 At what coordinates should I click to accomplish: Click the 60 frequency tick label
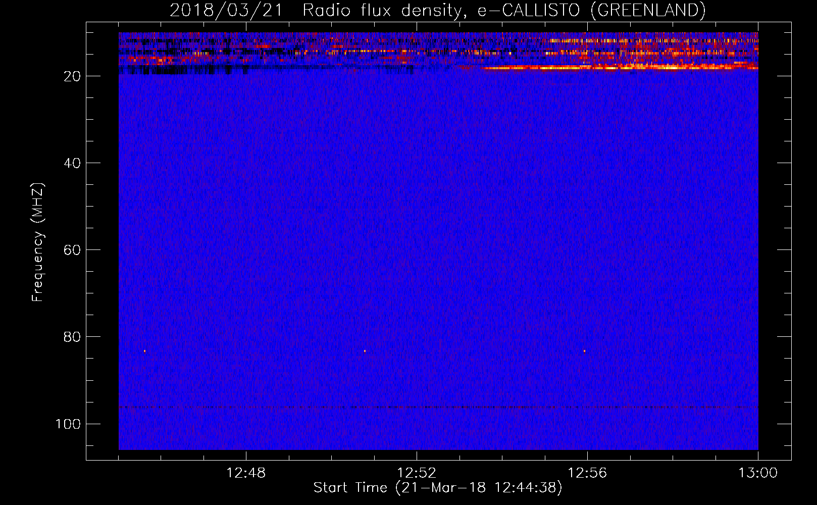pos(72,250)
